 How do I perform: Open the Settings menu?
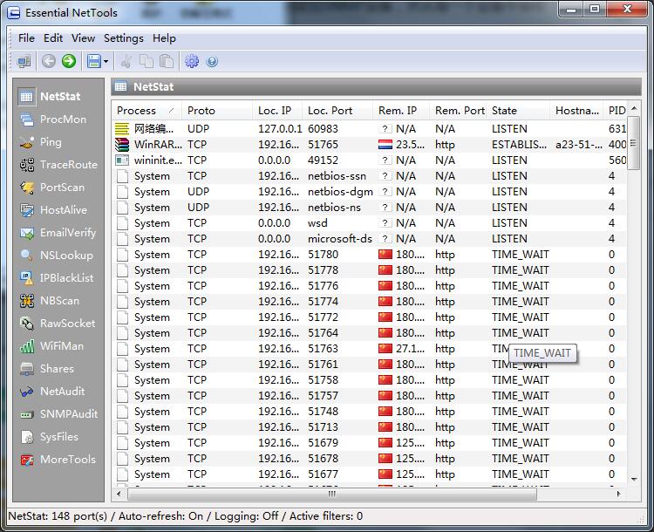[x=123, y=38]
